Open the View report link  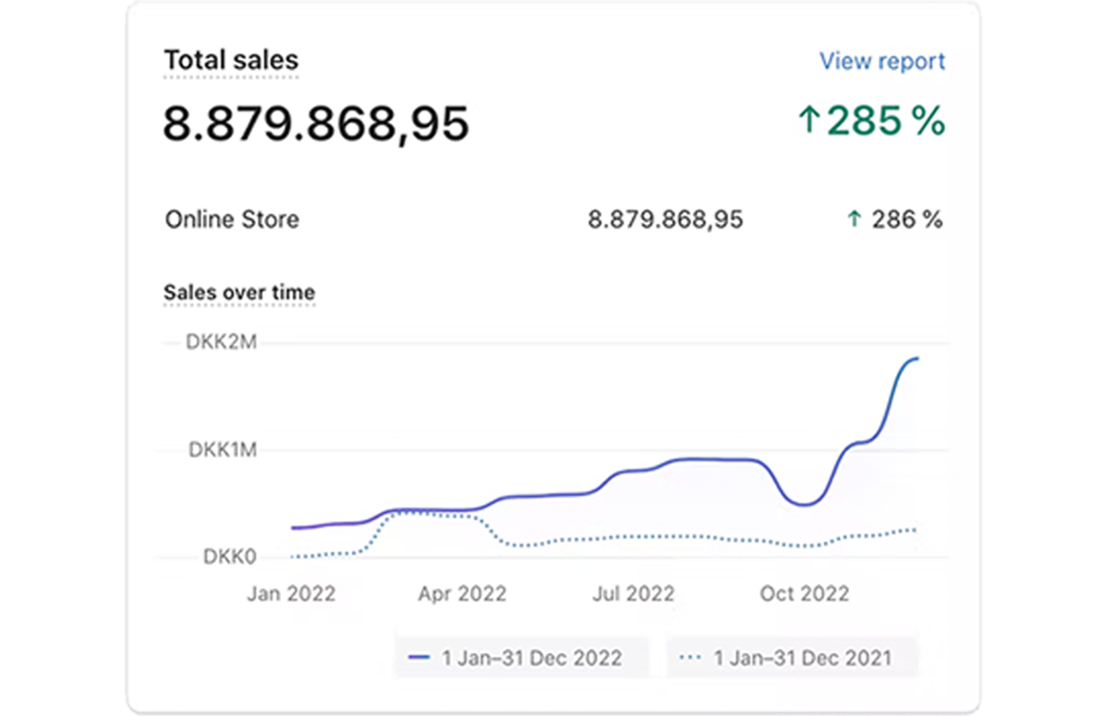pyautogui.click(x=882, y=61)
